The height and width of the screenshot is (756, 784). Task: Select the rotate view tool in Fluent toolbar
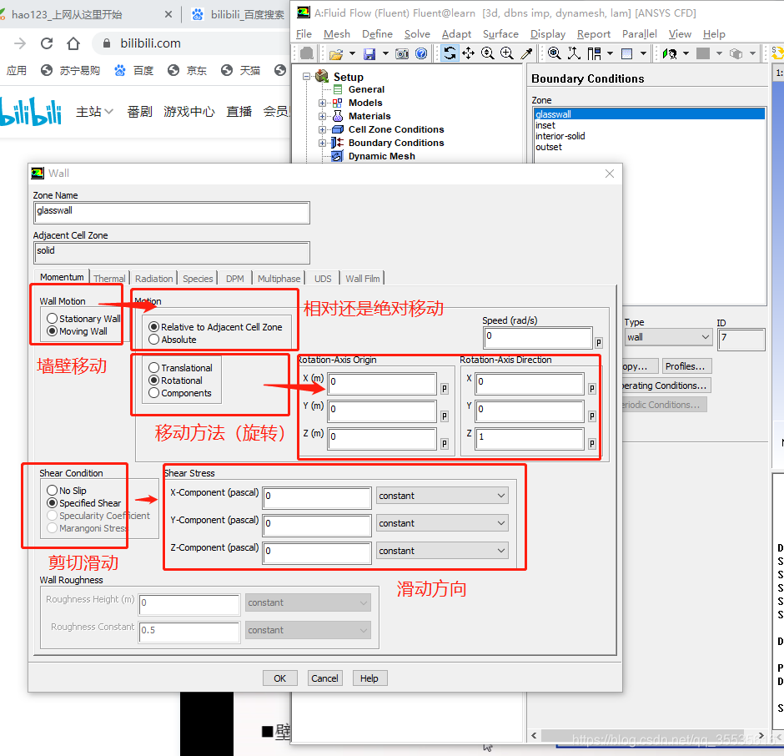450,53
